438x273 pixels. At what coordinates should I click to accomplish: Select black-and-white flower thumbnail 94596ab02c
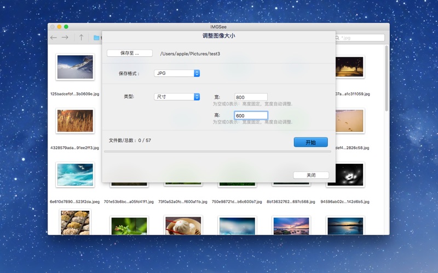coord(345,175)
